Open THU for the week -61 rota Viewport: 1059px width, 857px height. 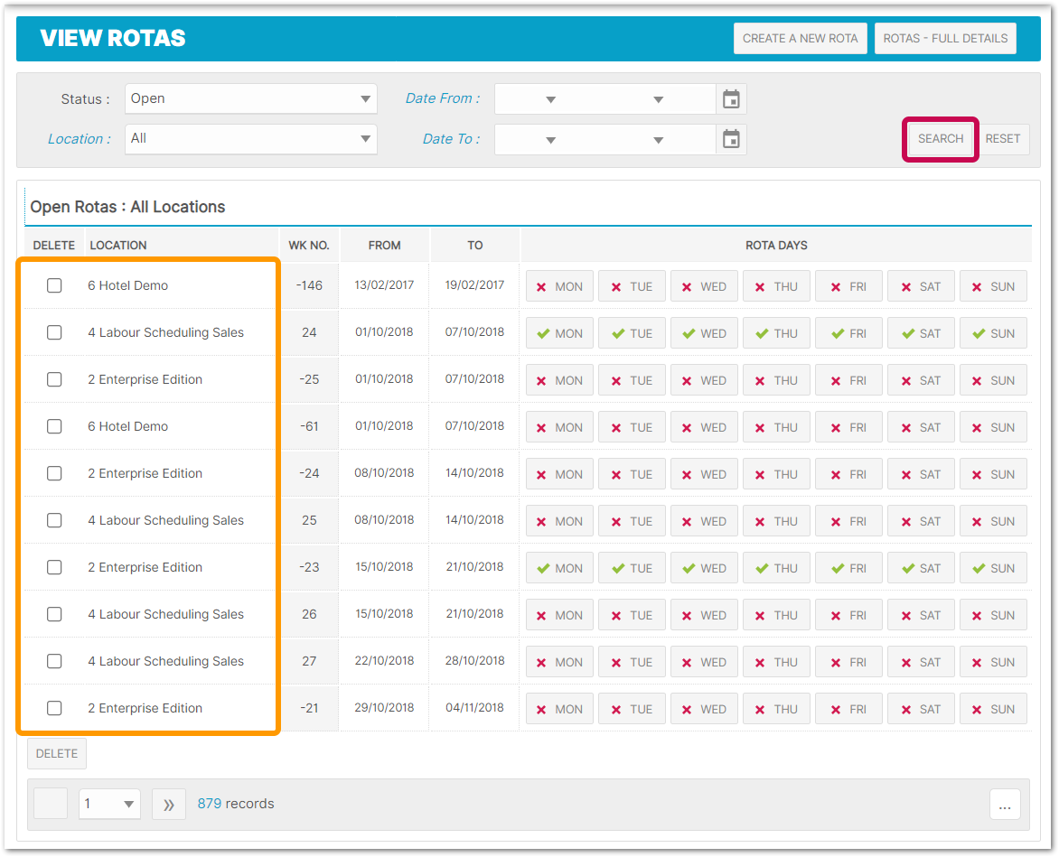pyautogui.click(x=777, y=427)
